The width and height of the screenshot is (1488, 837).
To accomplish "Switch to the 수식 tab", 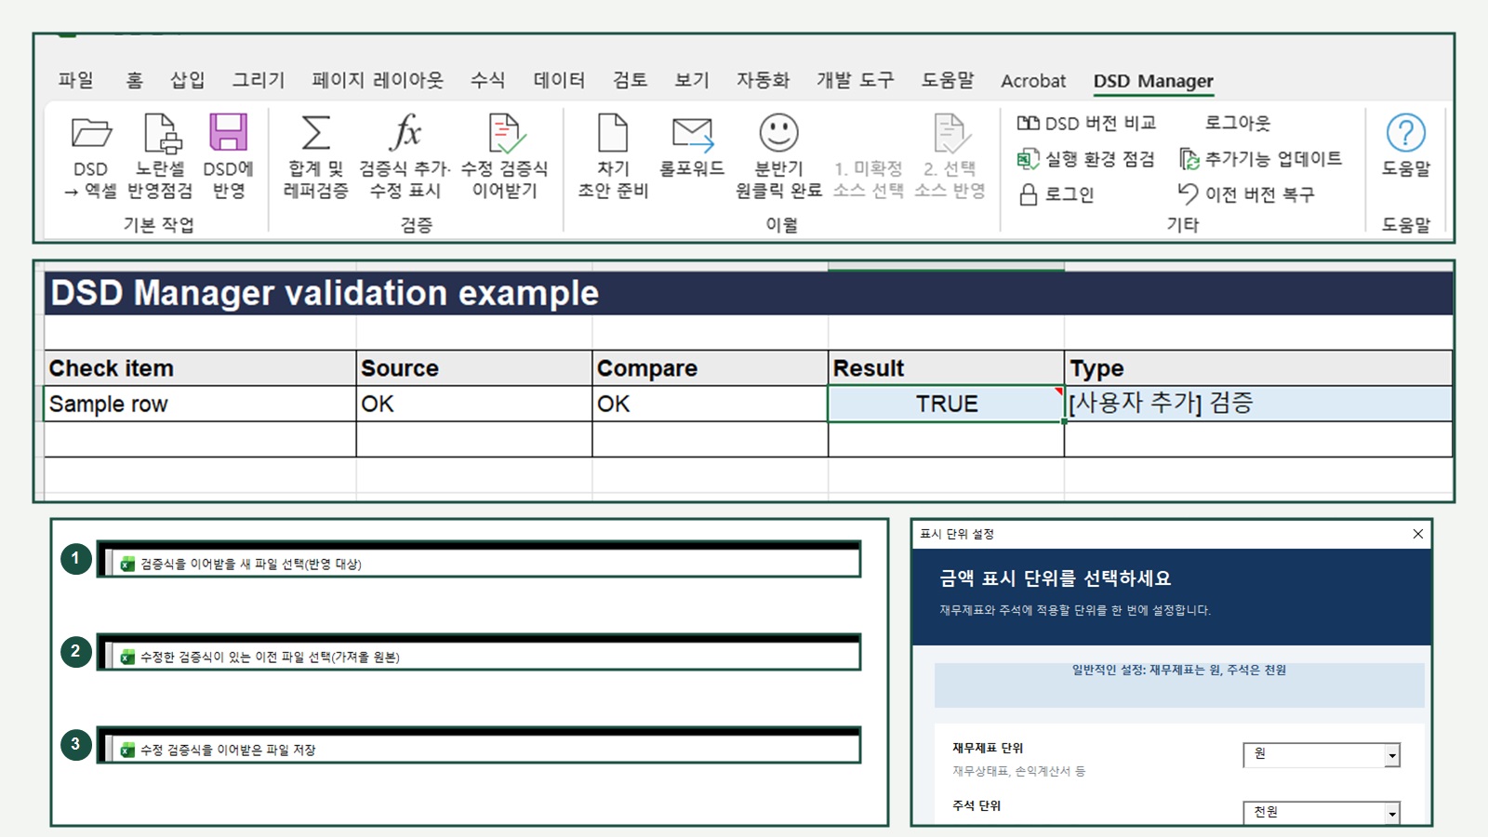I will click(488, 80).
